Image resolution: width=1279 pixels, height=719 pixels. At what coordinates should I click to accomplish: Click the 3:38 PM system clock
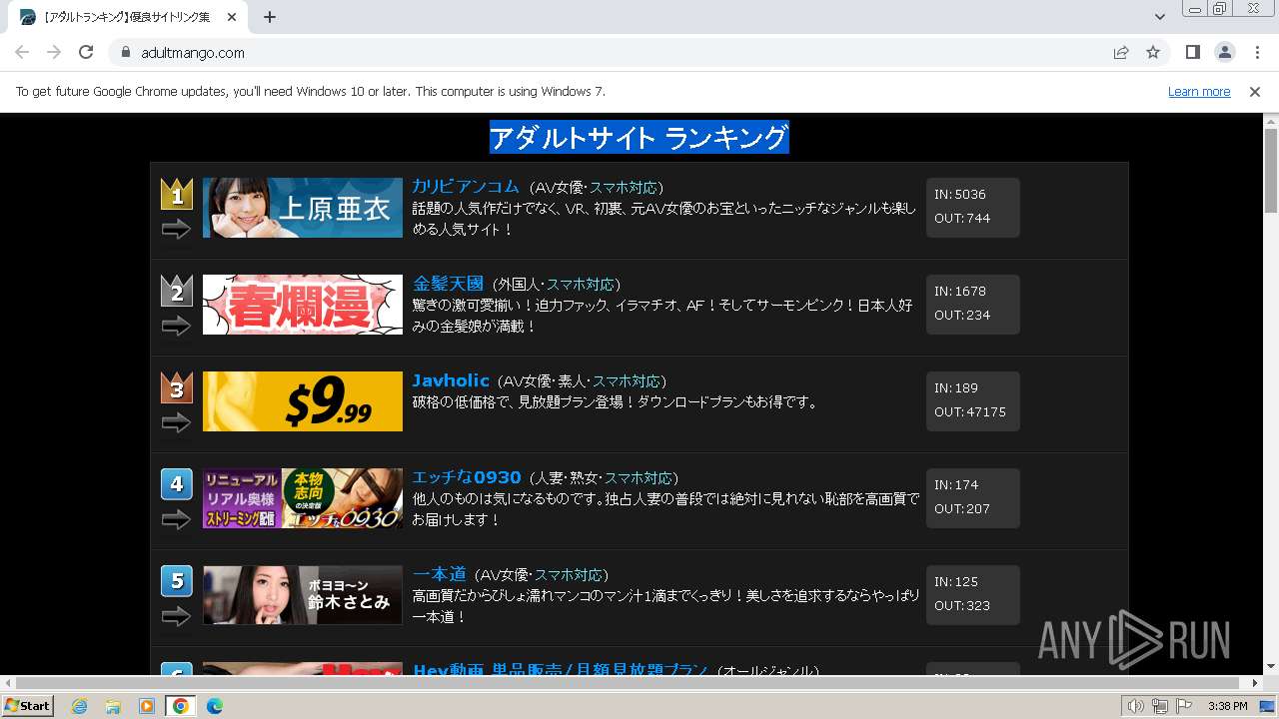point(1227,706)
